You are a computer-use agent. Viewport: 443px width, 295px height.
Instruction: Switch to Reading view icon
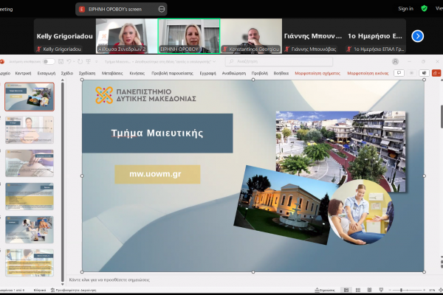pos(369,290)
